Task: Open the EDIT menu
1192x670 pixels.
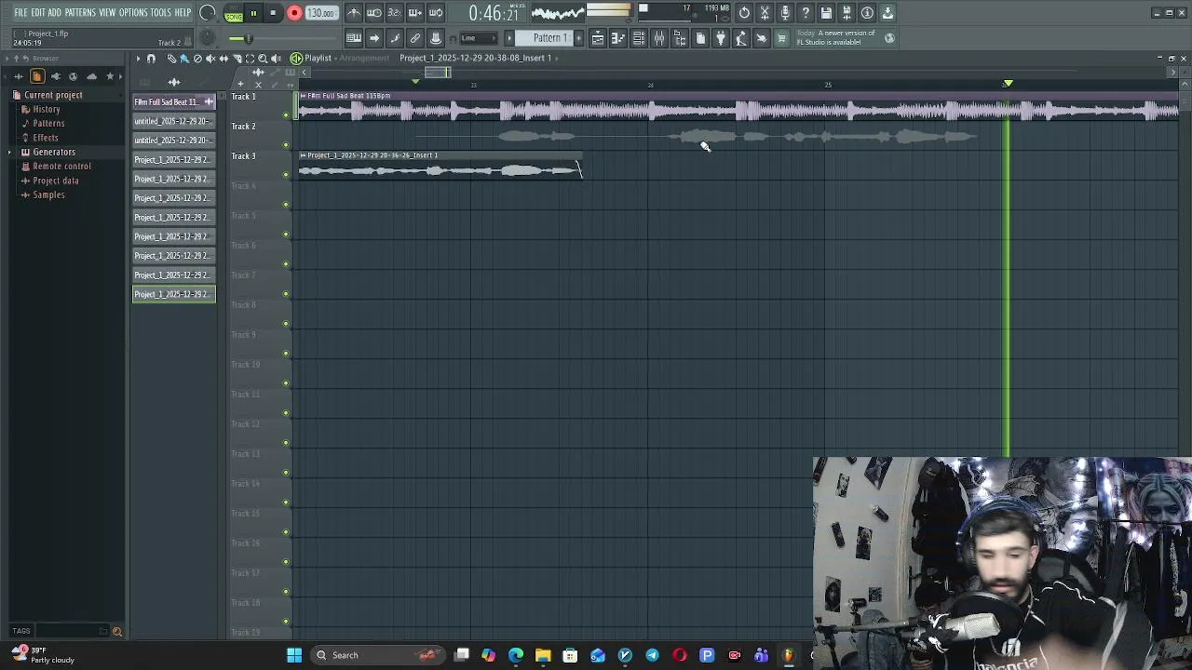Action: tap(38, 13)
